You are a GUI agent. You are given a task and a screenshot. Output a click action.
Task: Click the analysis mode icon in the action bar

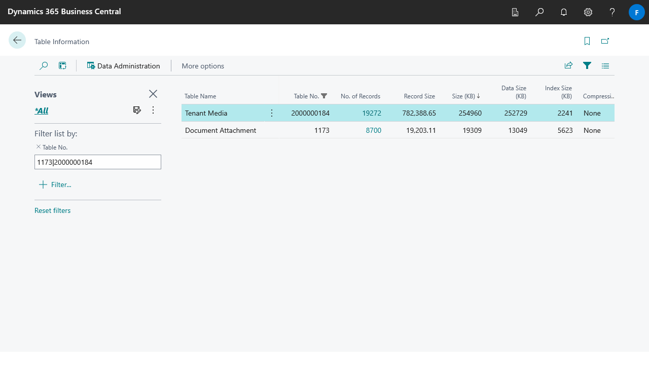click(62, 66)
